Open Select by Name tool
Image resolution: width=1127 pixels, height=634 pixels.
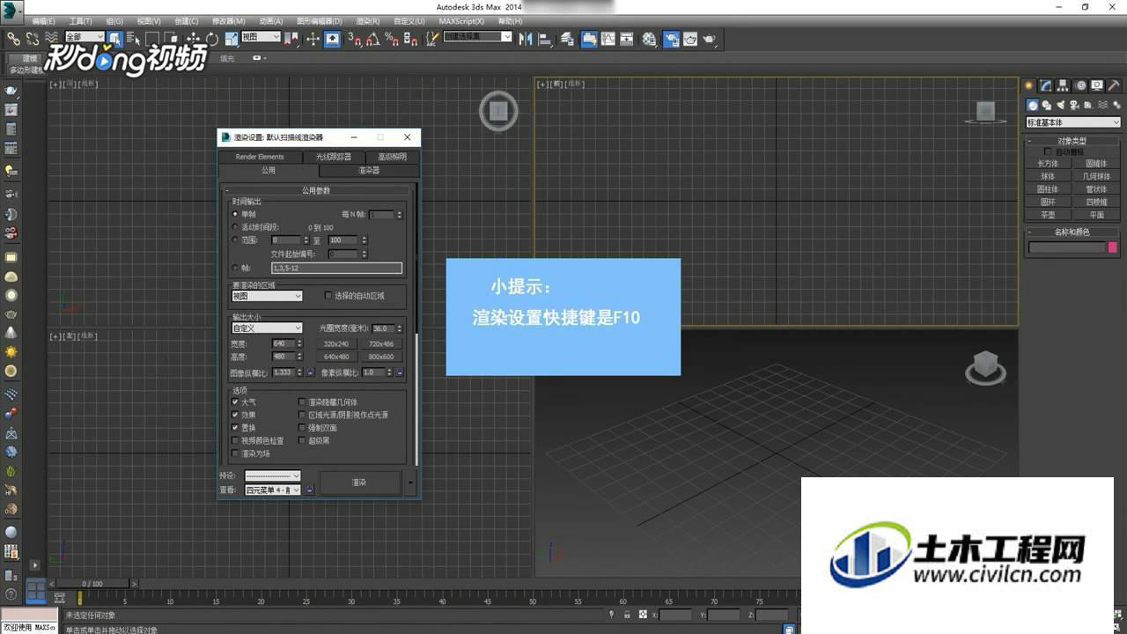coord(134,39)
